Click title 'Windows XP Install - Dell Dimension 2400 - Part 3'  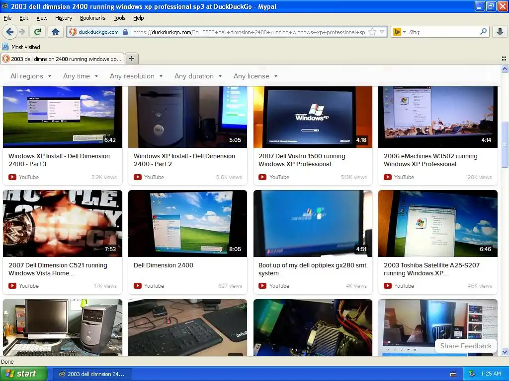pos(59,160)
